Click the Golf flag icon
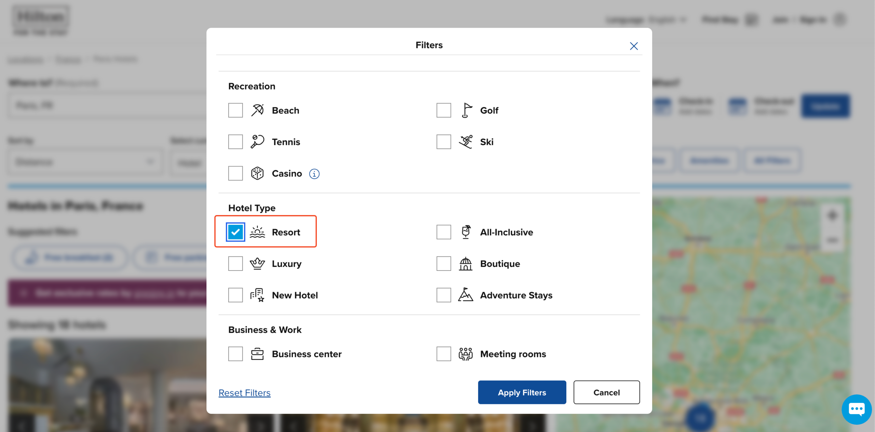 pos(466,110)
